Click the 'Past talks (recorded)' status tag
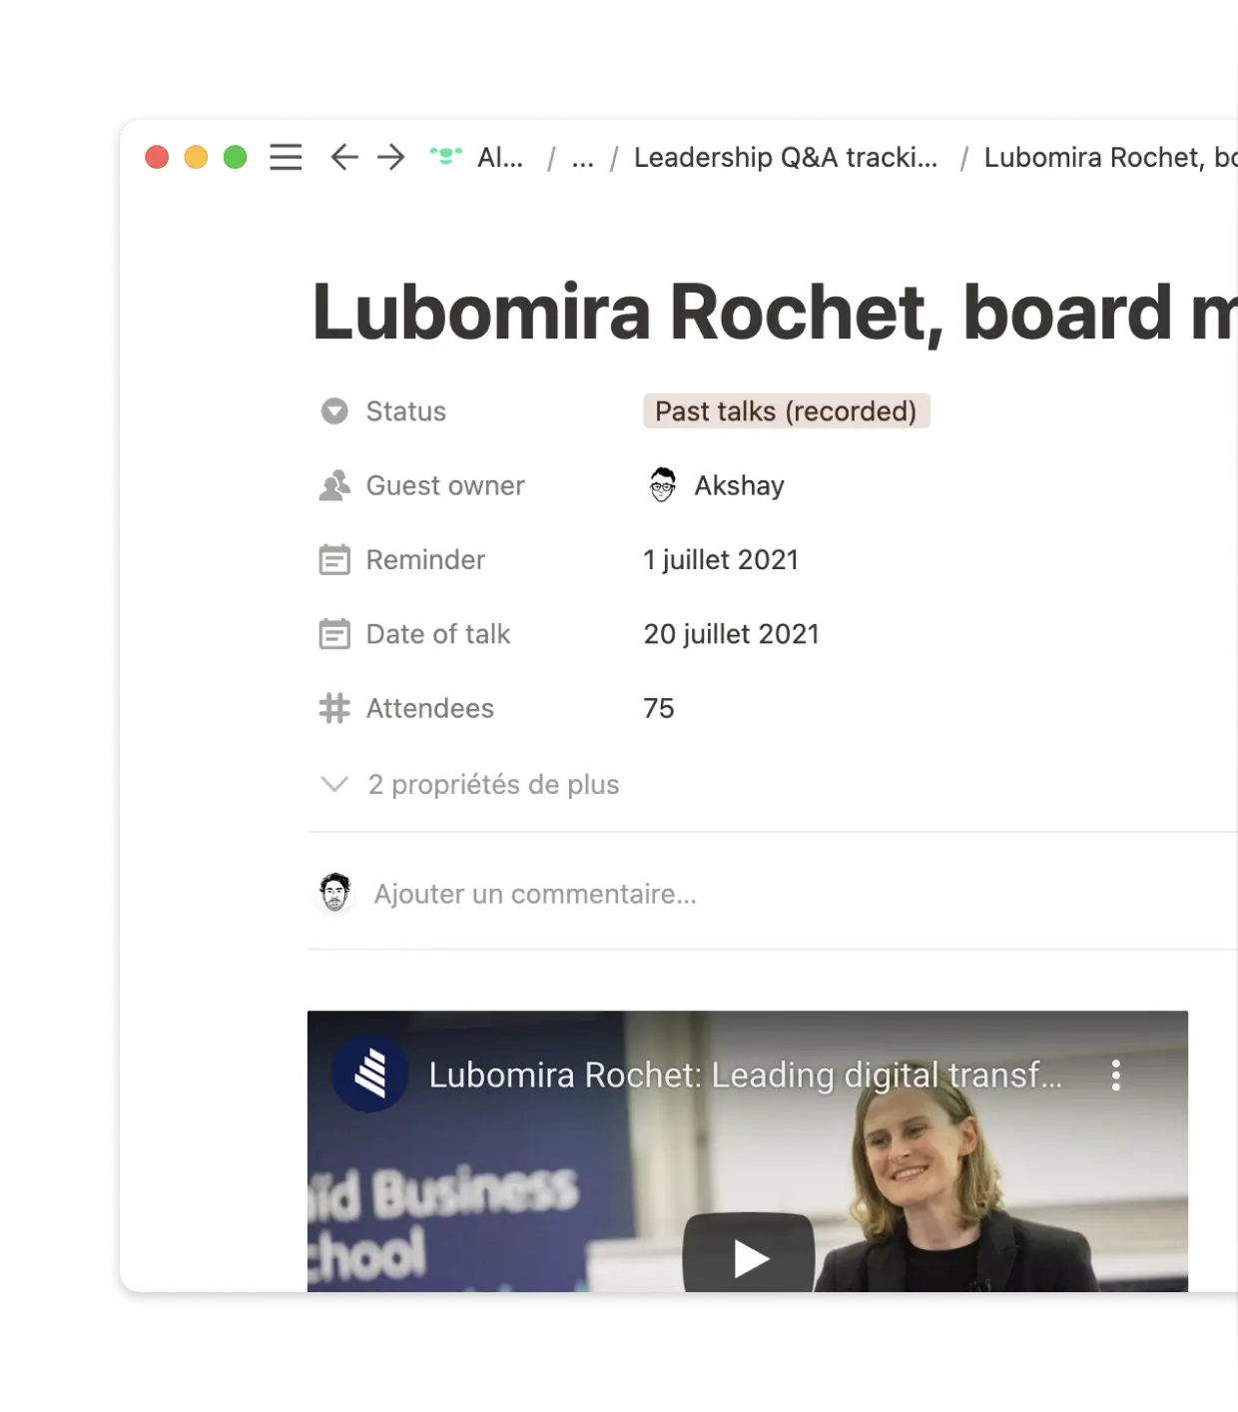Image resolution: width=1238 pixels, height=1412 pixels. (x=786, y=410)
